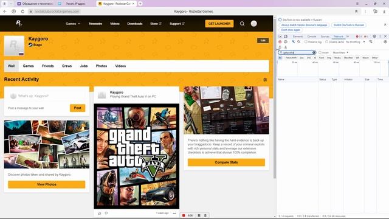Clear the network filter text field
Screen dimensions: 389x219
(314, 53)
